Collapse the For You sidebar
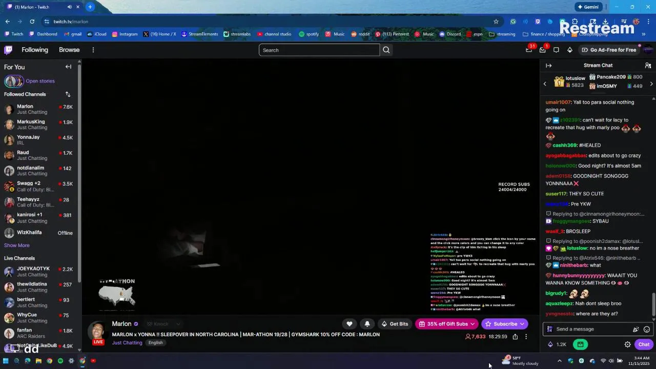 [x=68, y=67]
